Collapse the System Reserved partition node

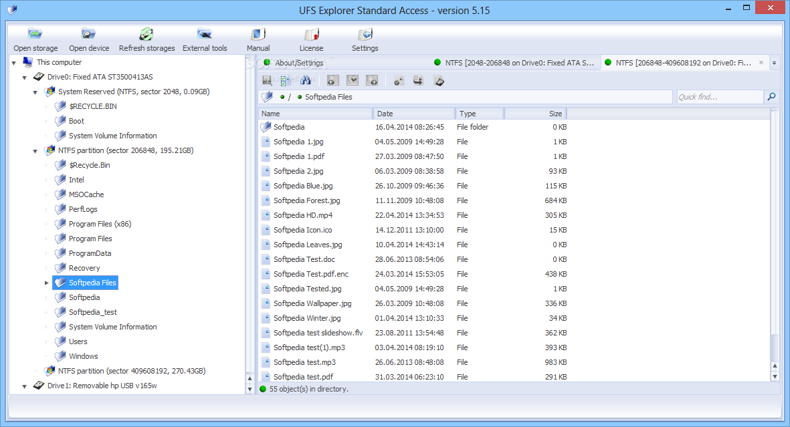[x=35, y=92]
